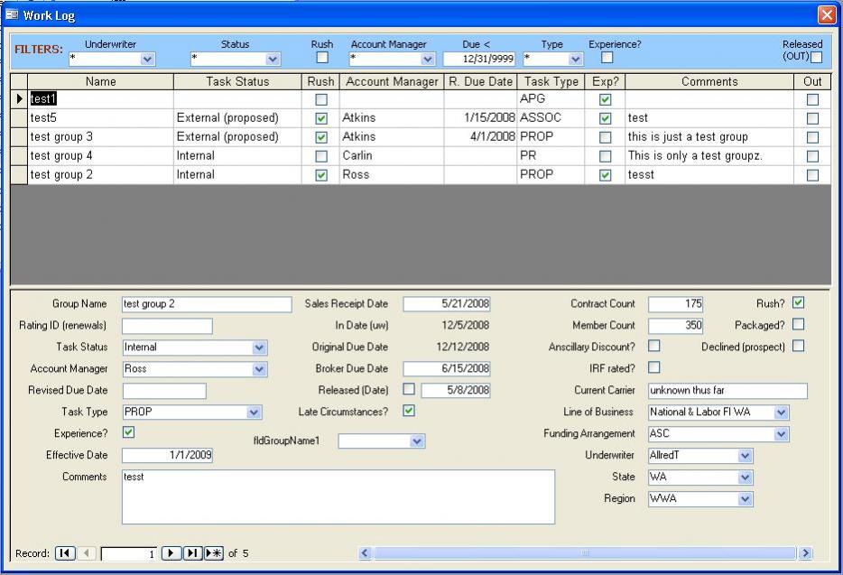Enable the Released (OUT) filter checkbox
Screen dimensions: 843x575
(816, 57)
